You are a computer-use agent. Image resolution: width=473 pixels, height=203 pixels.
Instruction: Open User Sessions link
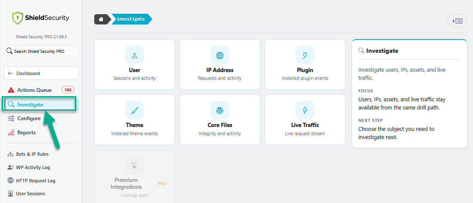tap(31, 194)
